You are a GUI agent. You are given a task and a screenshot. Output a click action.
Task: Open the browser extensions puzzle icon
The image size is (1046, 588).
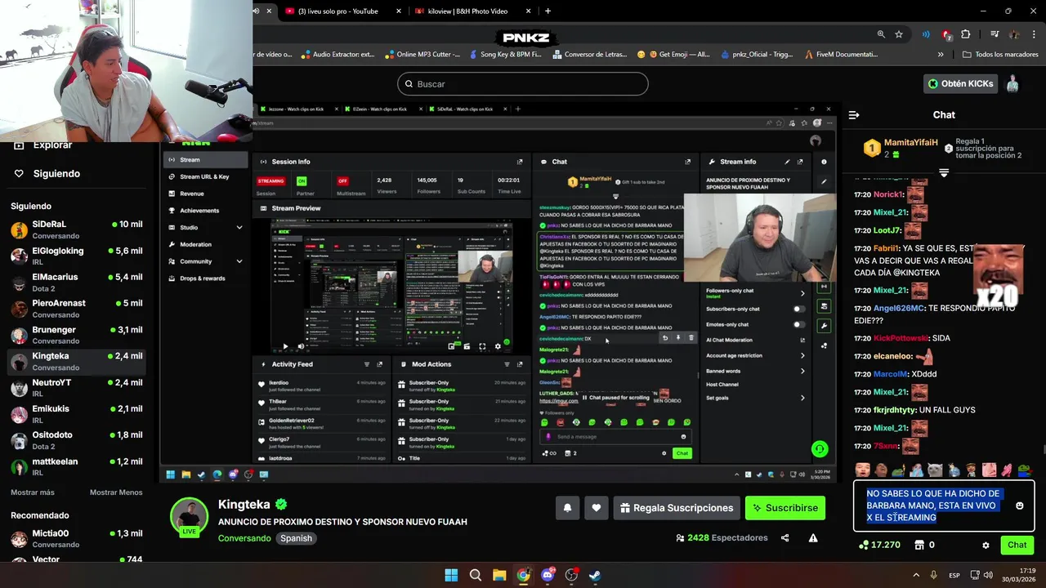pos(966,34)
